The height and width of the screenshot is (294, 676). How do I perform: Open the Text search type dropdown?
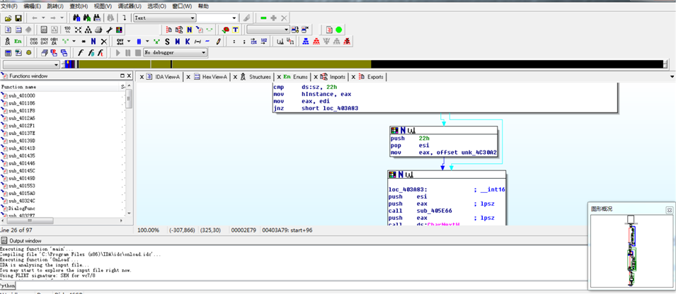point(165,18)
